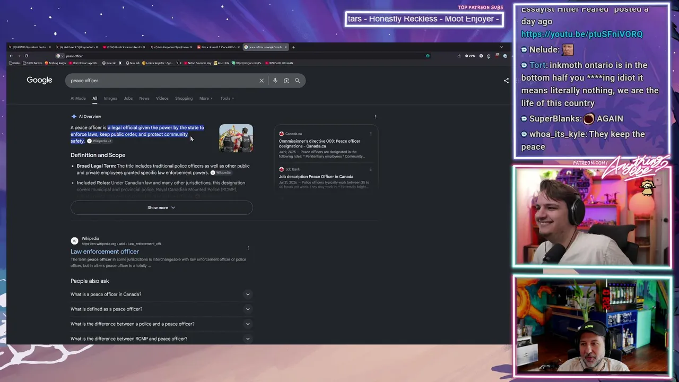
Task: Go back with the browser back arrow
Action: pyautogui.click(x=11, y=56)
